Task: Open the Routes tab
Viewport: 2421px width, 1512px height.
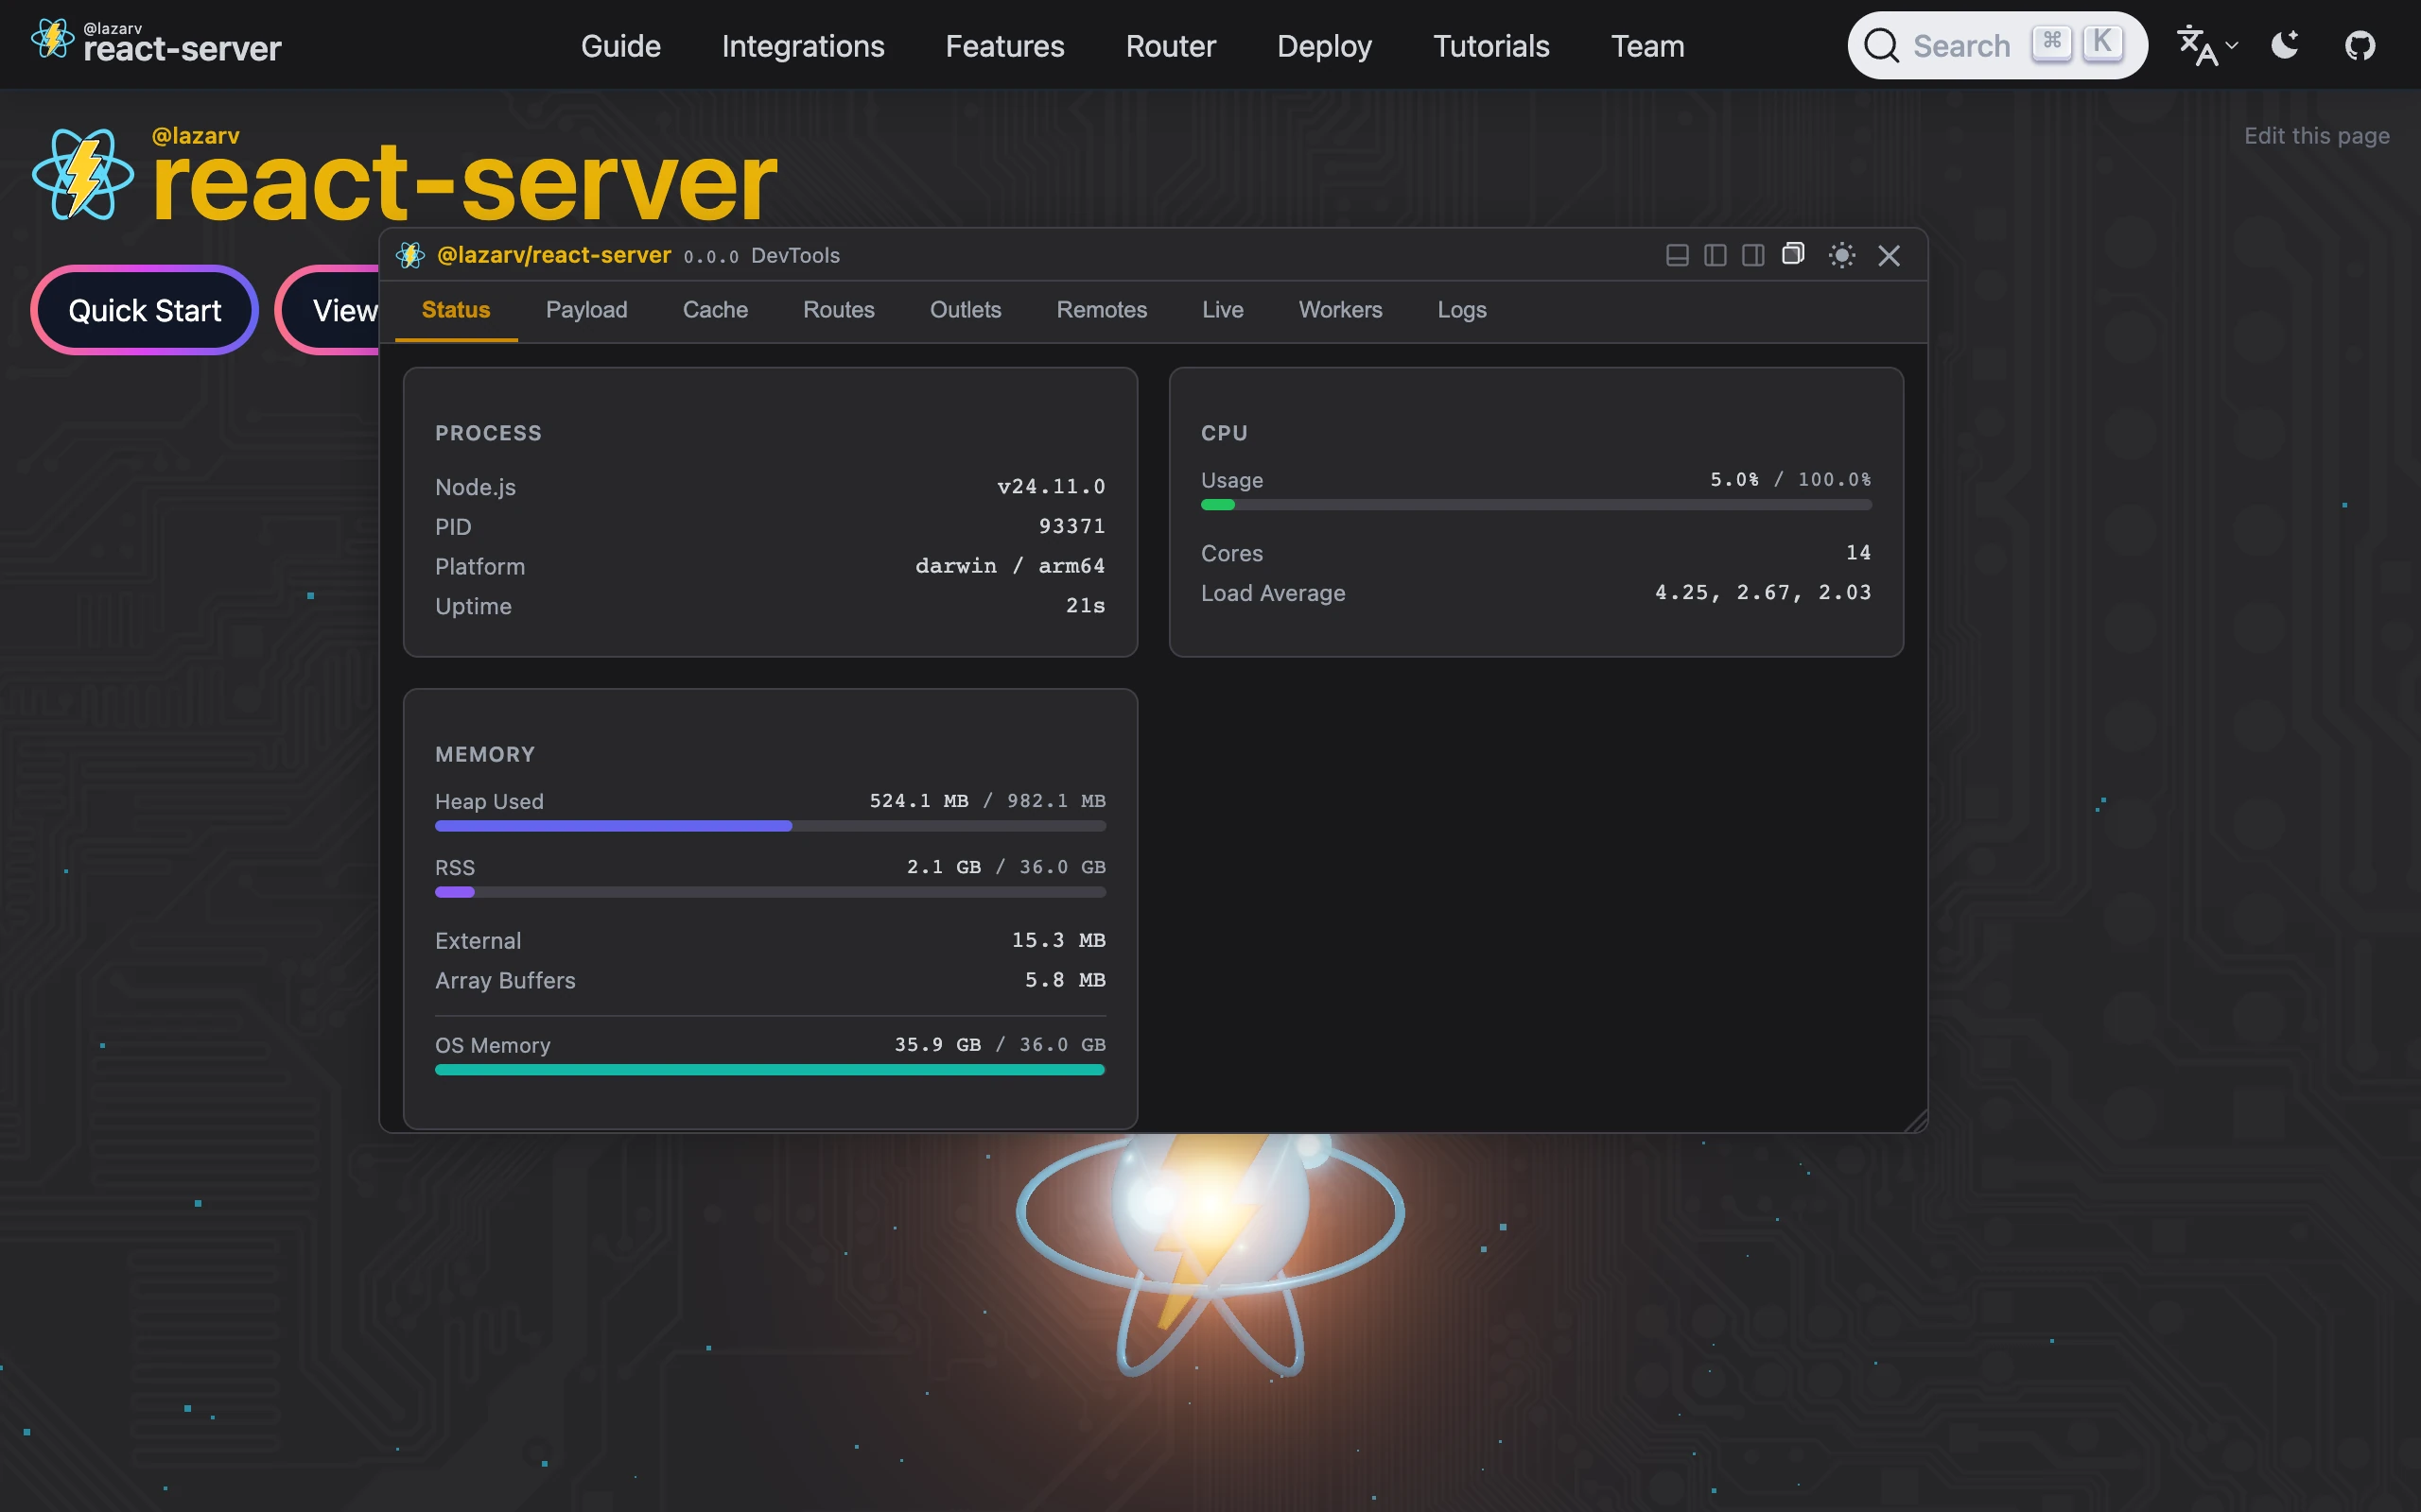Action: point(838,310)
